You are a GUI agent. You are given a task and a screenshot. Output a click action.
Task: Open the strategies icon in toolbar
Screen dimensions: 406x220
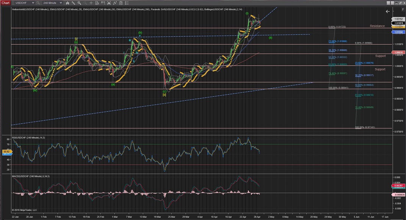(115, 3)
